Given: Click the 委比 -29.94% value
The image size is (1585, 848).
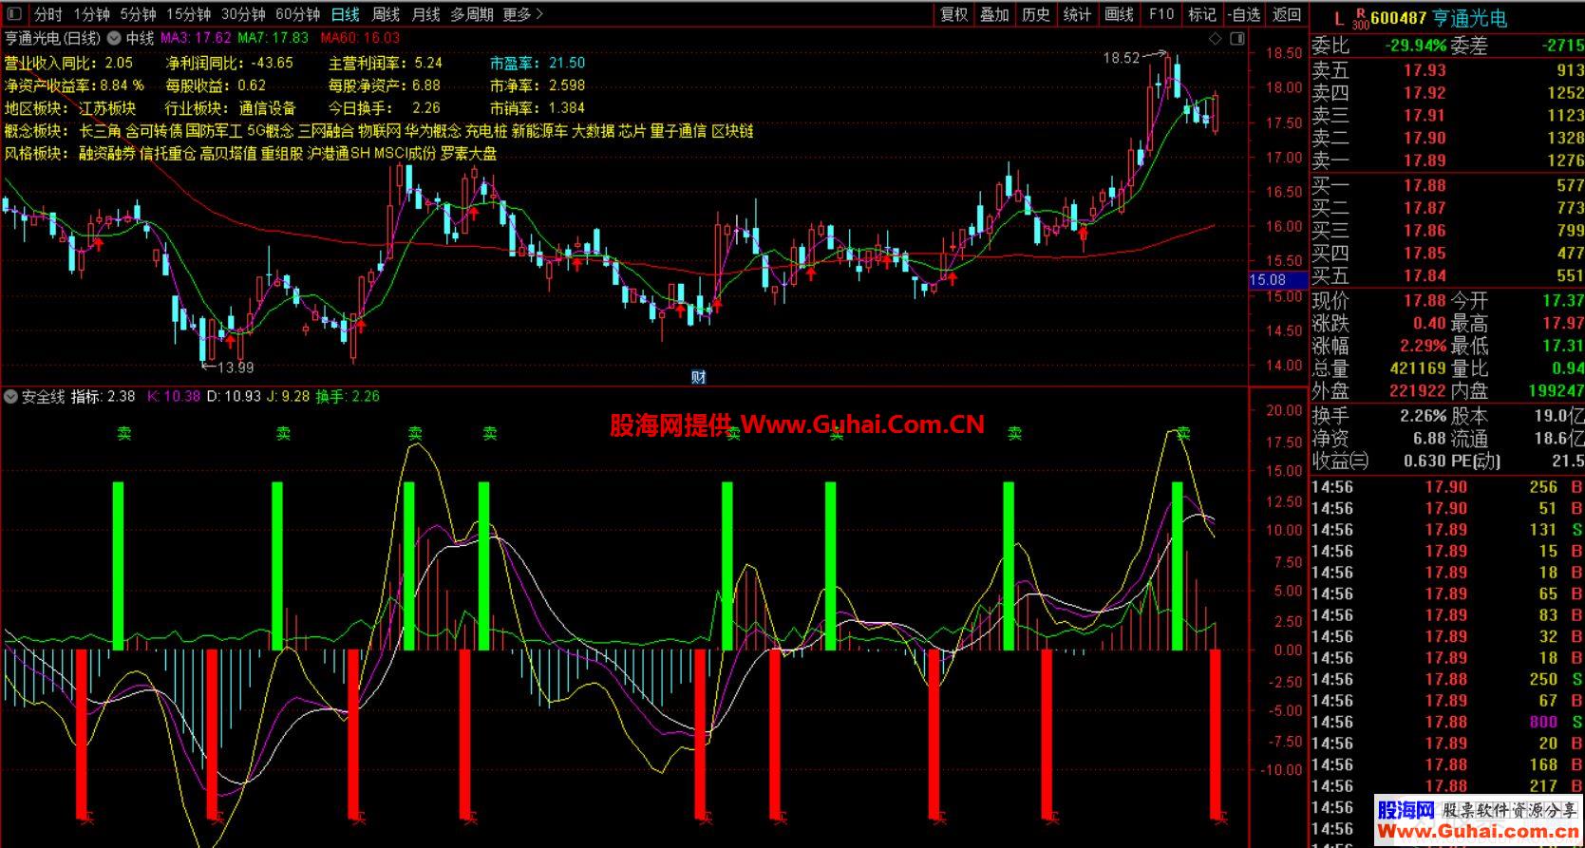Looking at the screenshot, I should pos(1415,46).
